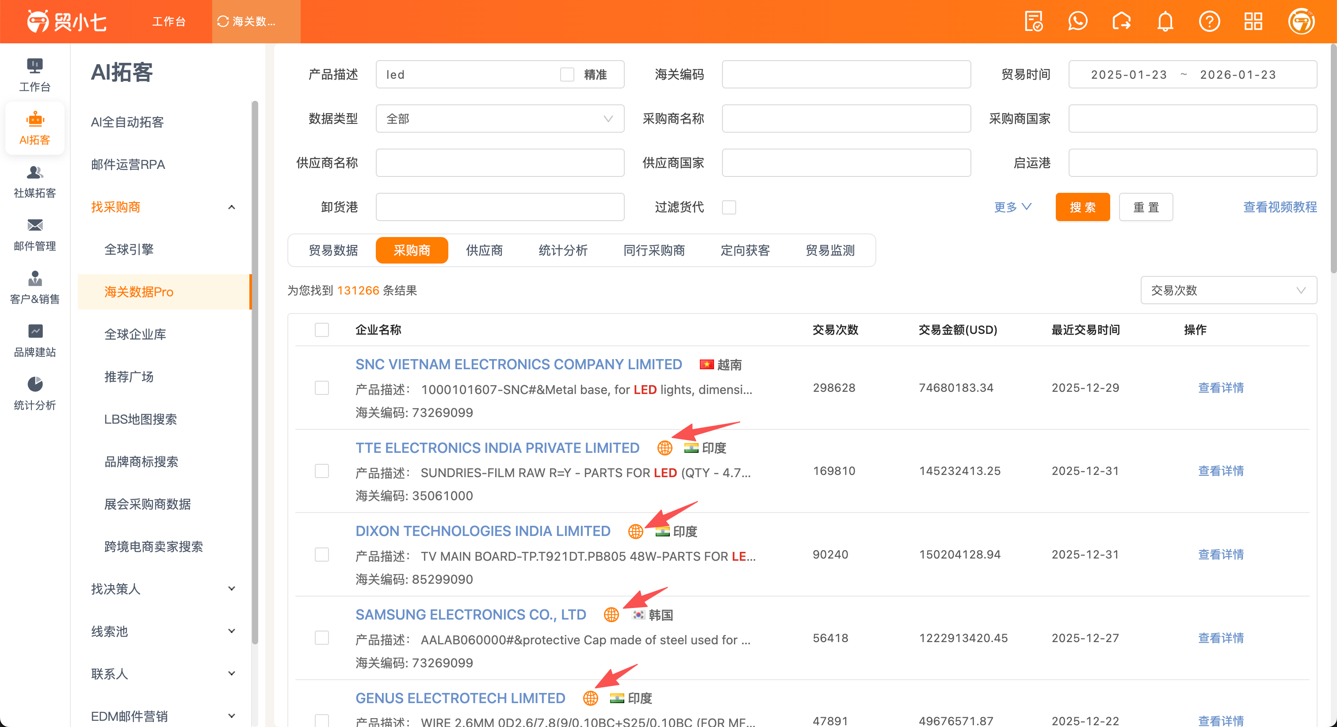The image size is (1337, 727).
Task: Check the DIXON TECHNOLOGIES row checkbox
Action: pos(322,555)
